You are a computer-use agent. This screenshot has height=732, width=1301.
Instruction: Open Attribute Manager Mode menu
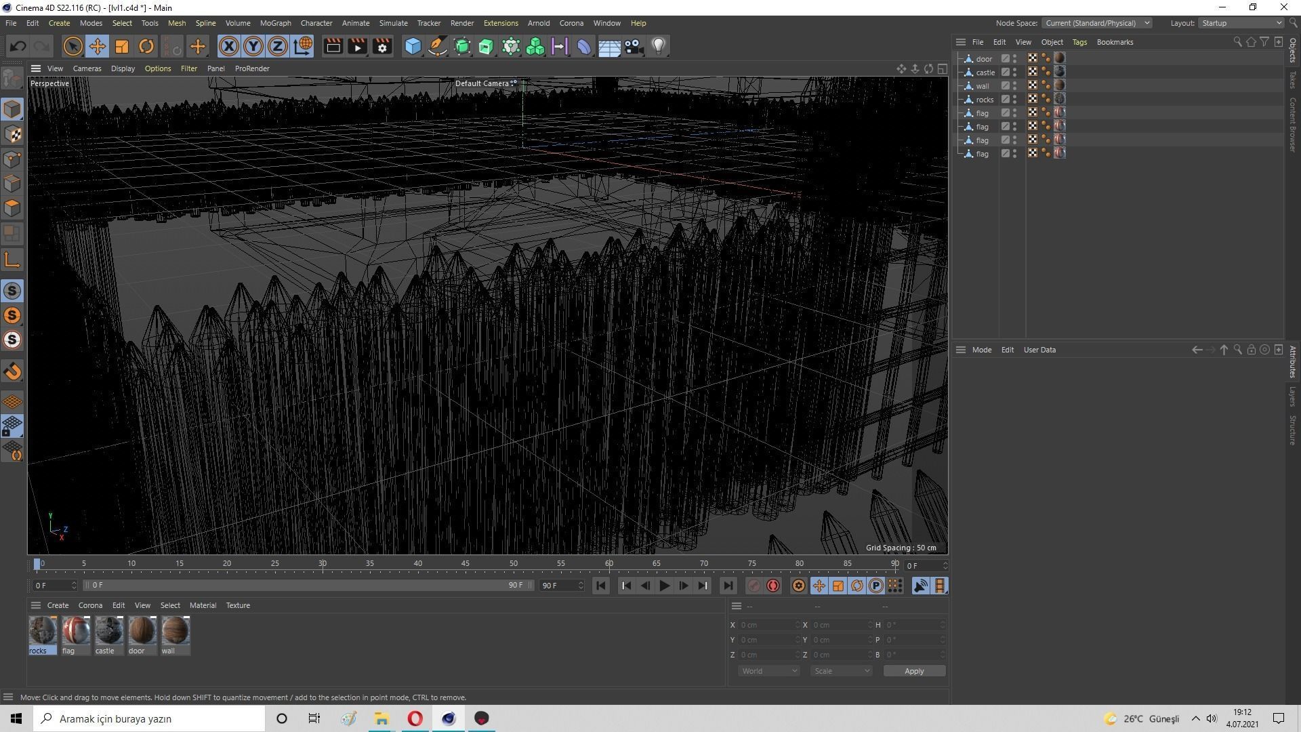pos(981,350)
